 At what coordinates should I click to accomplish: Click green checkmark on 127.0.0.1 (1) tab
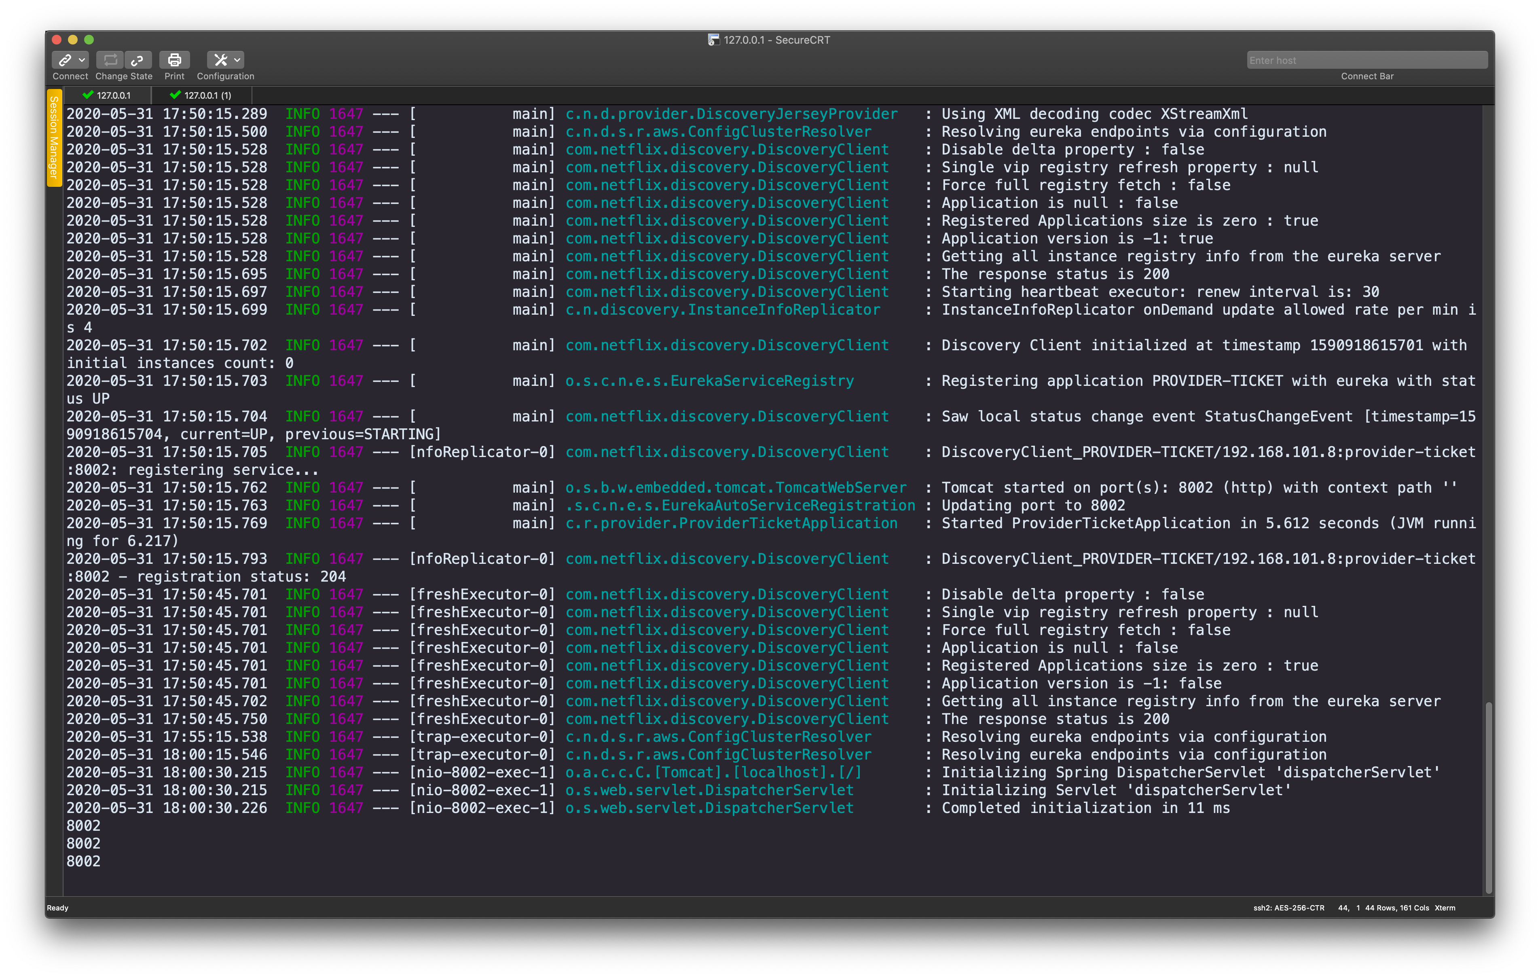[x=175, y=95]
